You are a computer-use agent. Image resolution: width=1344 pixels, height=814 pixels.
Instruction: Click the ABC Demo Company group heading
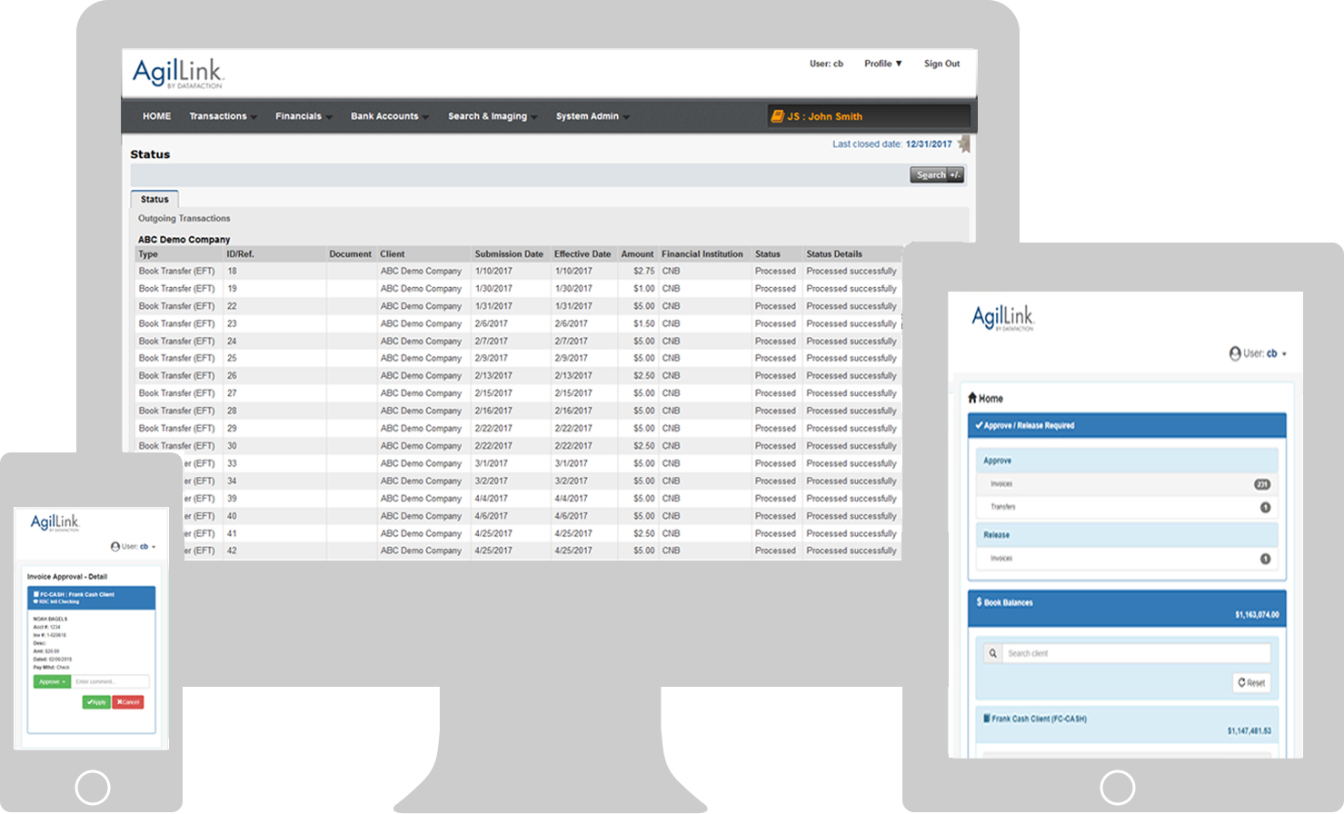point(184,240)
